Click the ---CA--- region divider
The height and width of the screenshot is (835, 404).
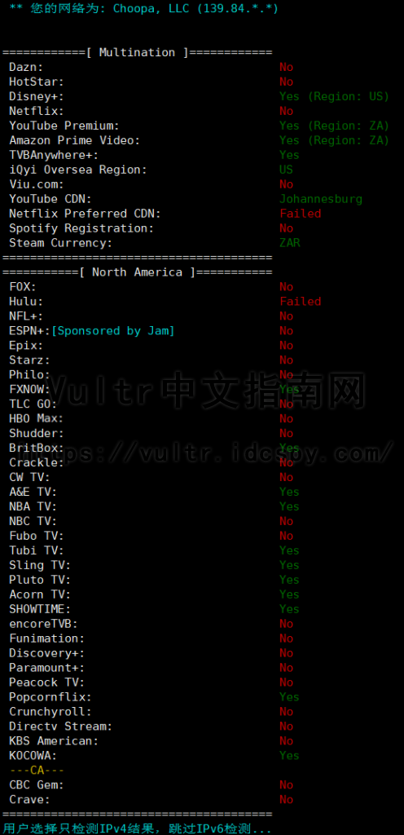(37, 770)
